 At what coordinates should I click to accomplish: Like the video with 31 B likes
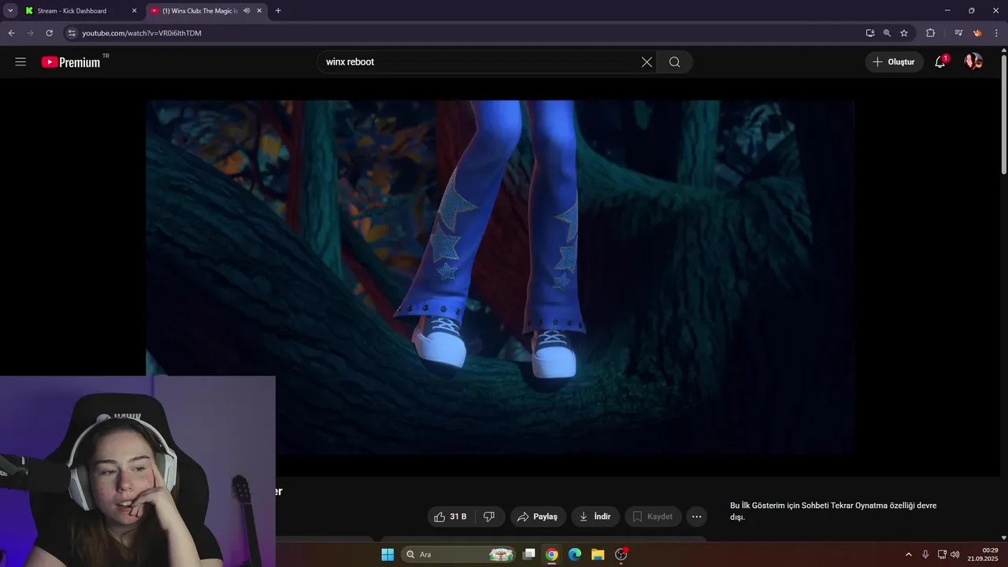tap(450, 517)
